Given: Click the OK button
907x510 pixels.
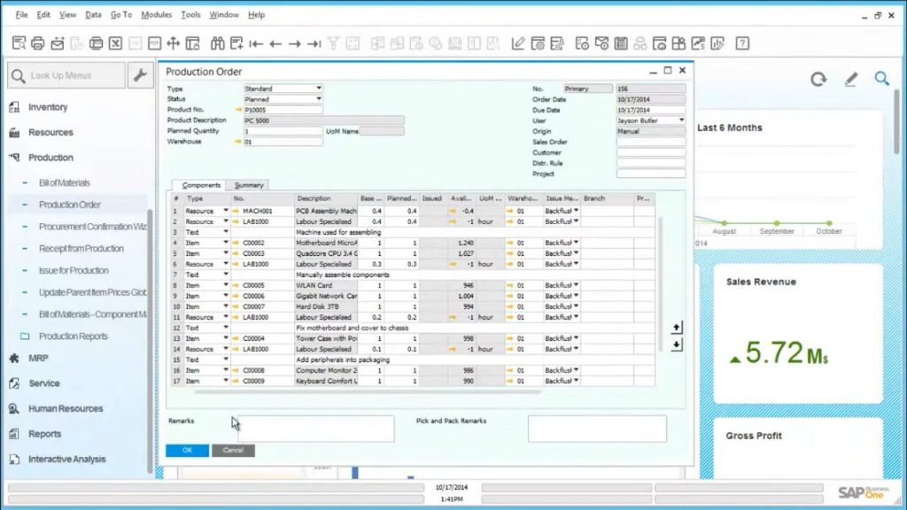Looking at the screenshot, I should 187,451.
